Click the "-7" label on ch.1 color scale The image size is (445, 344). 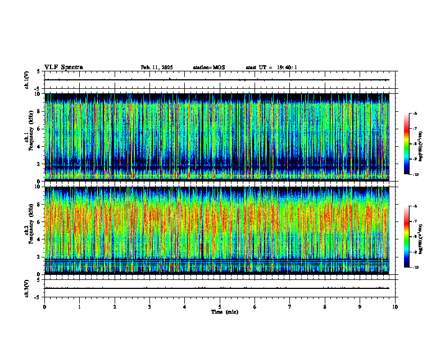point(415,129)
